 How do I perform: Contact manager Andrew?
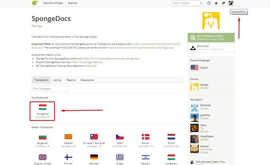(x=204, y=152)
